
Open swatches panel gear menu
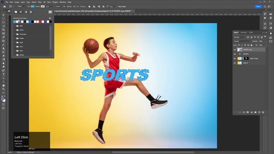coord(50,18)
